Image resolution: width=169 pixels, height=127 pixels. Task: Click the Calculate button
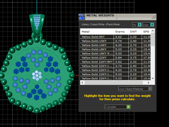(x=118, y=107)
